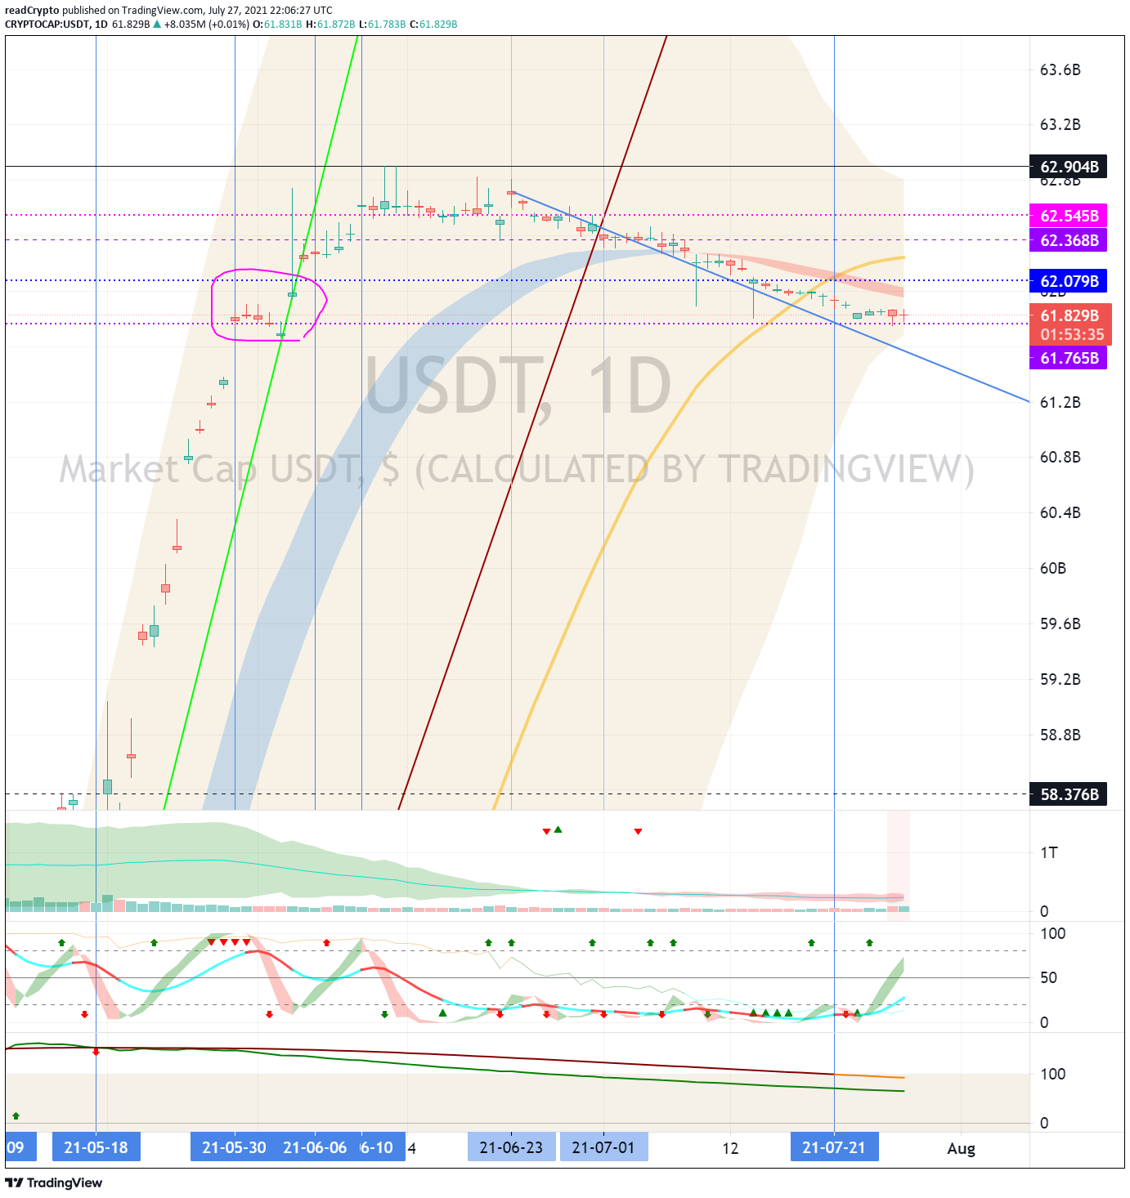The image size is (1130, 1198).
Task: Click the +8.035M (+0.01%) change value
Action: 206,24
